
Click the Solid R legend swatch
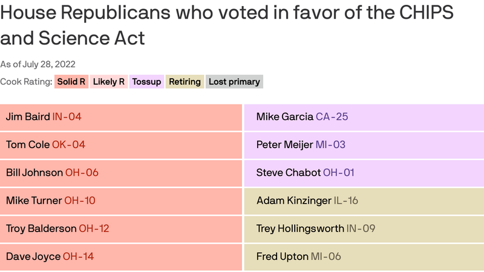[x=71, y=82]
